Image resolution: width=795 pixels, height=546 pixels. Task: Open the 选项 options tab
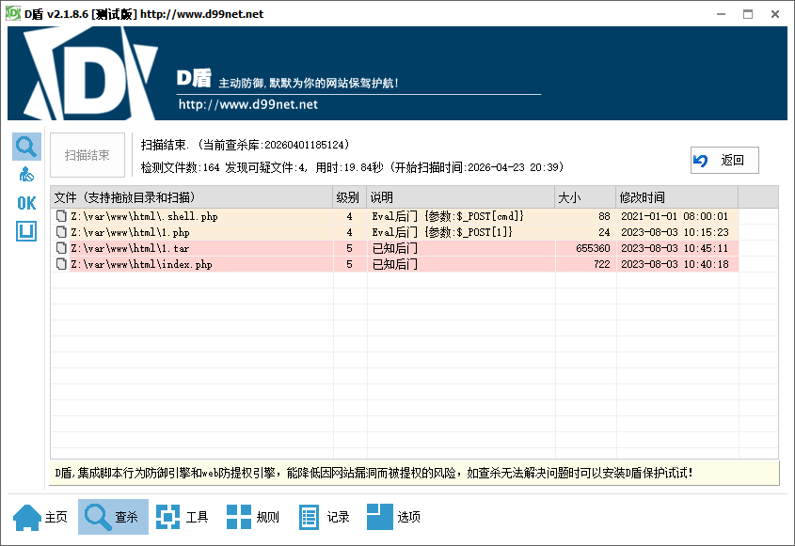coord(394,517)
